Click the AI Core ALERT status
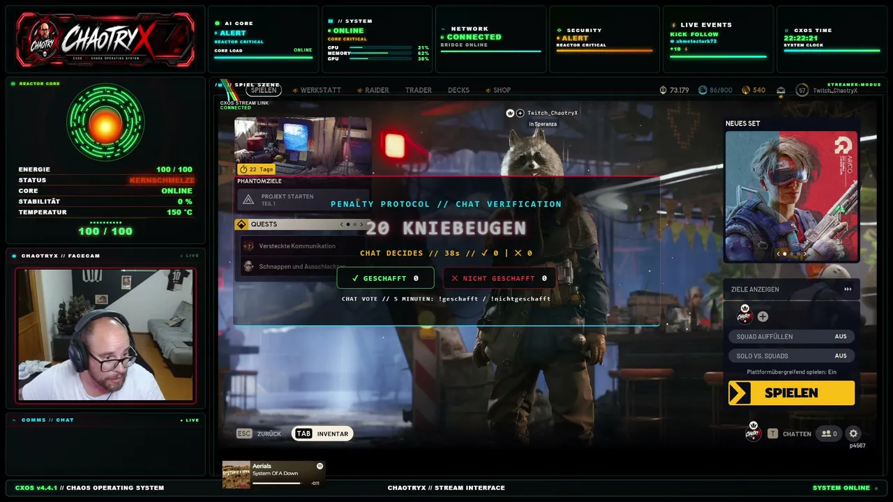The height and width of the screenshot is (502, 893). point(232,33)
